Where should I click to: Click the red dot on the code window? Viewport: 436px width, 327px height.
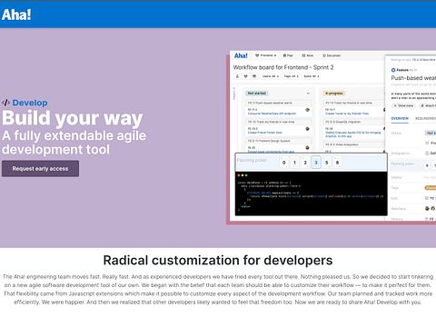[x=239, y=175]
